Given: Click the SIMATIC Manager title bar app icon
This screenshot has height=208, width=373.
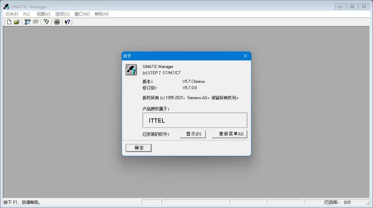Looking at the screenshot, I should pos(6,7).
